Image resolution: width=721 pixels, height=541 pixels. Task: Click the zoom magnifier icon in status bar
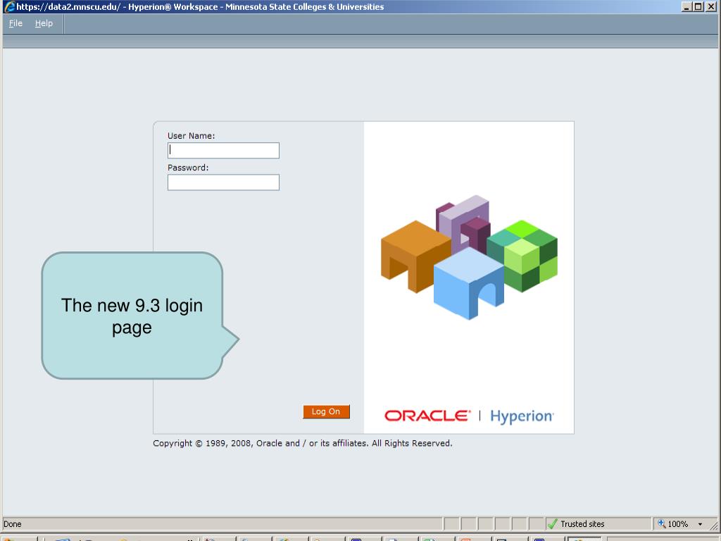(662, 524)
